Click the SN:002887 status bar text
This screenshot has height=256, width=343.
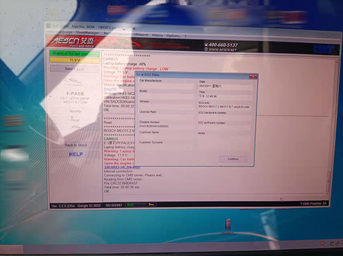(113, 205)
